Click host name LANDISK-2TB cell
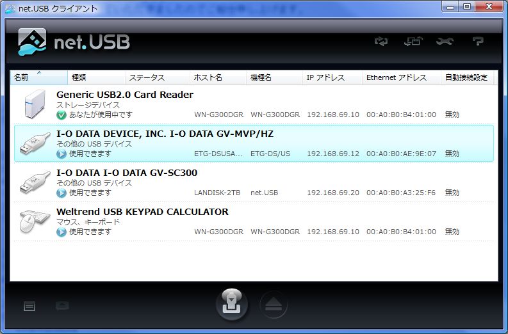This screenshot has width=508, height=334. pyautogui.click(x=217, y=193)
